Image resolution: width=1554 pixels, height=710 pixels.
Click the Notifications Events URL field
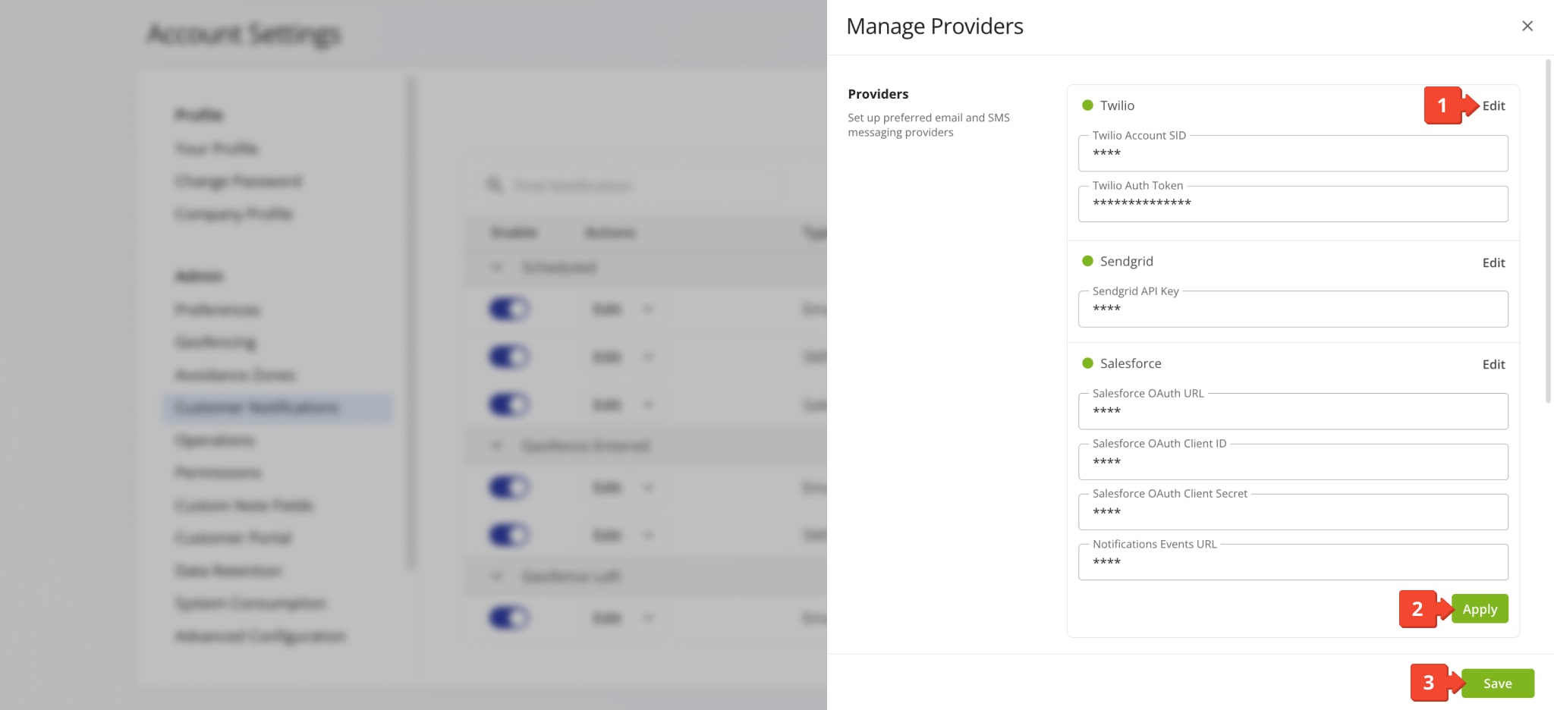coord(1293,562)
